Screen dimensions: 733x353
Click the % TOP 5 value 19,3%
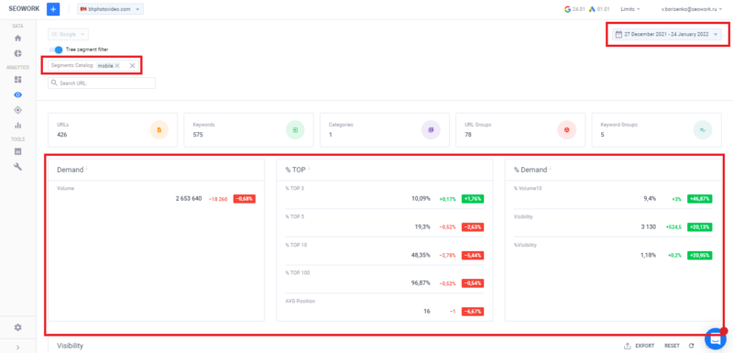[422, 226]
